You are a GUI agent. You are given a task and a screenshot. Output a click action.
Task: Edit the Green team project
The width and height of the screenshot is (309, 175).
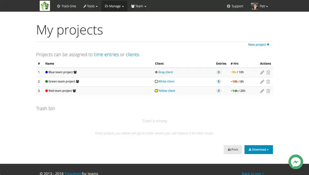(262, 82)
